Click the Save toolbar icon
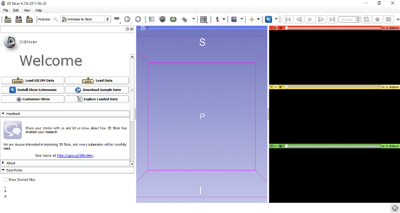 [x=29, y=20]
